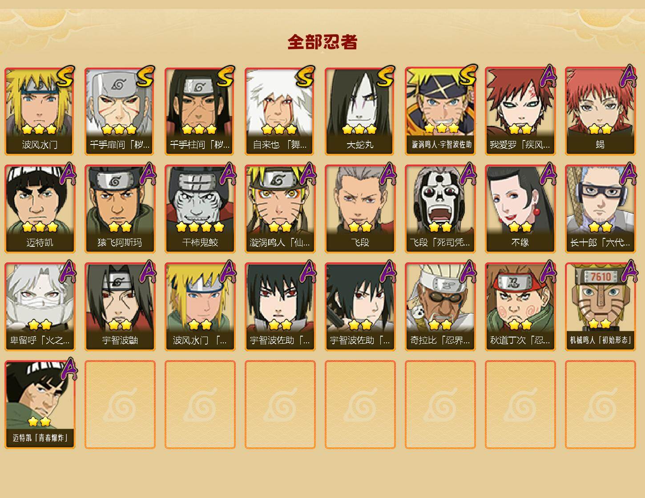Open the 大蛇丸 ninja card
645x498 pixels.
[360, 111]
